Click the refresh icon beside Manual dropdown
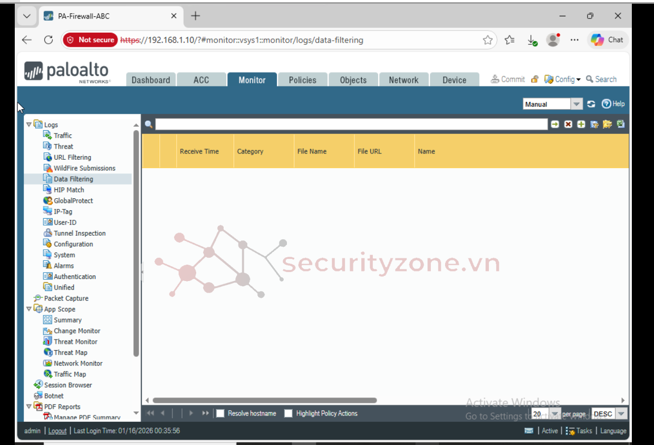This screenshot has height=445, width=654. (x=591, y=104)
